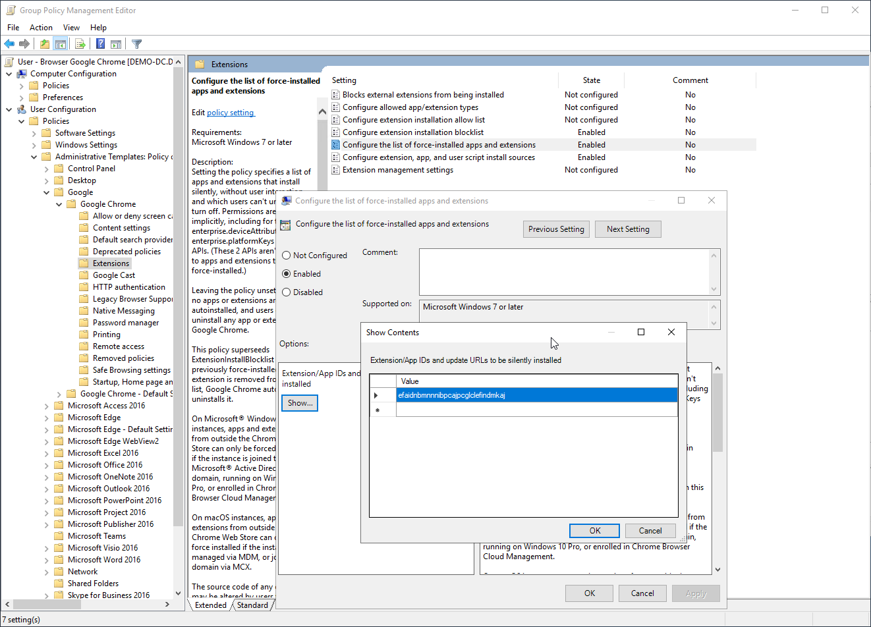This screenshot has height=627, width=871.
Task: Collapse the Google Chrome tree node
Action: click(x=59, y=204)
